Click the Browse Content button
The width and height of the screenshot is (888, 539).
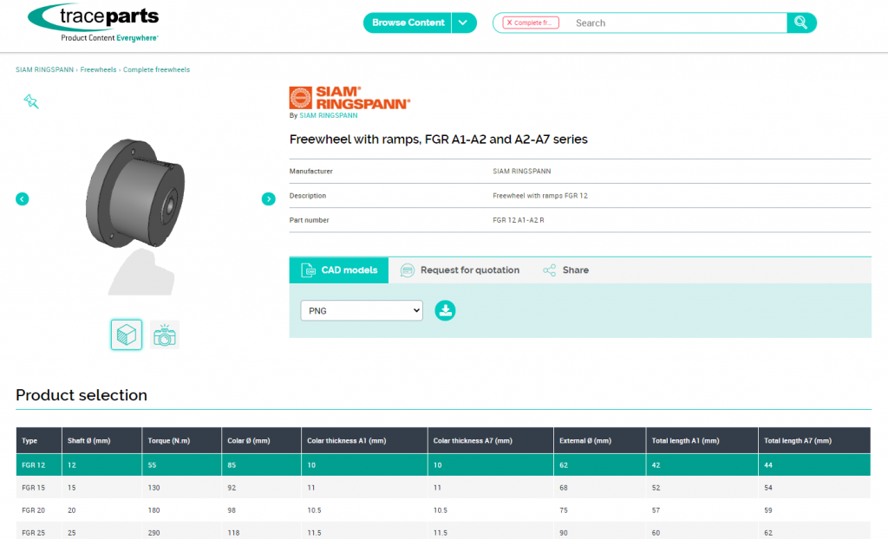click(408, 23)
